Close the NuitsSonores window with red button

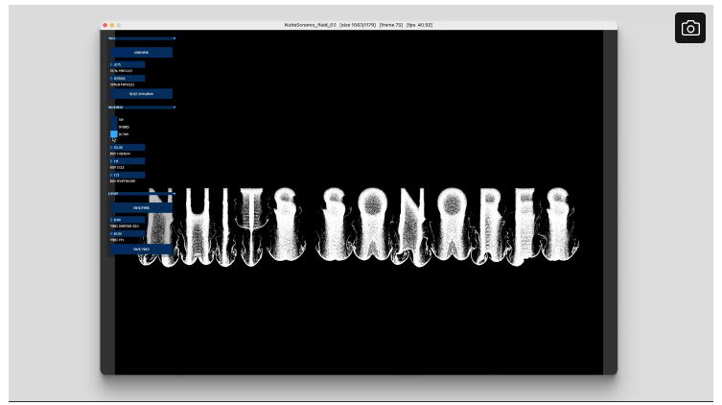tap(105, 25)
